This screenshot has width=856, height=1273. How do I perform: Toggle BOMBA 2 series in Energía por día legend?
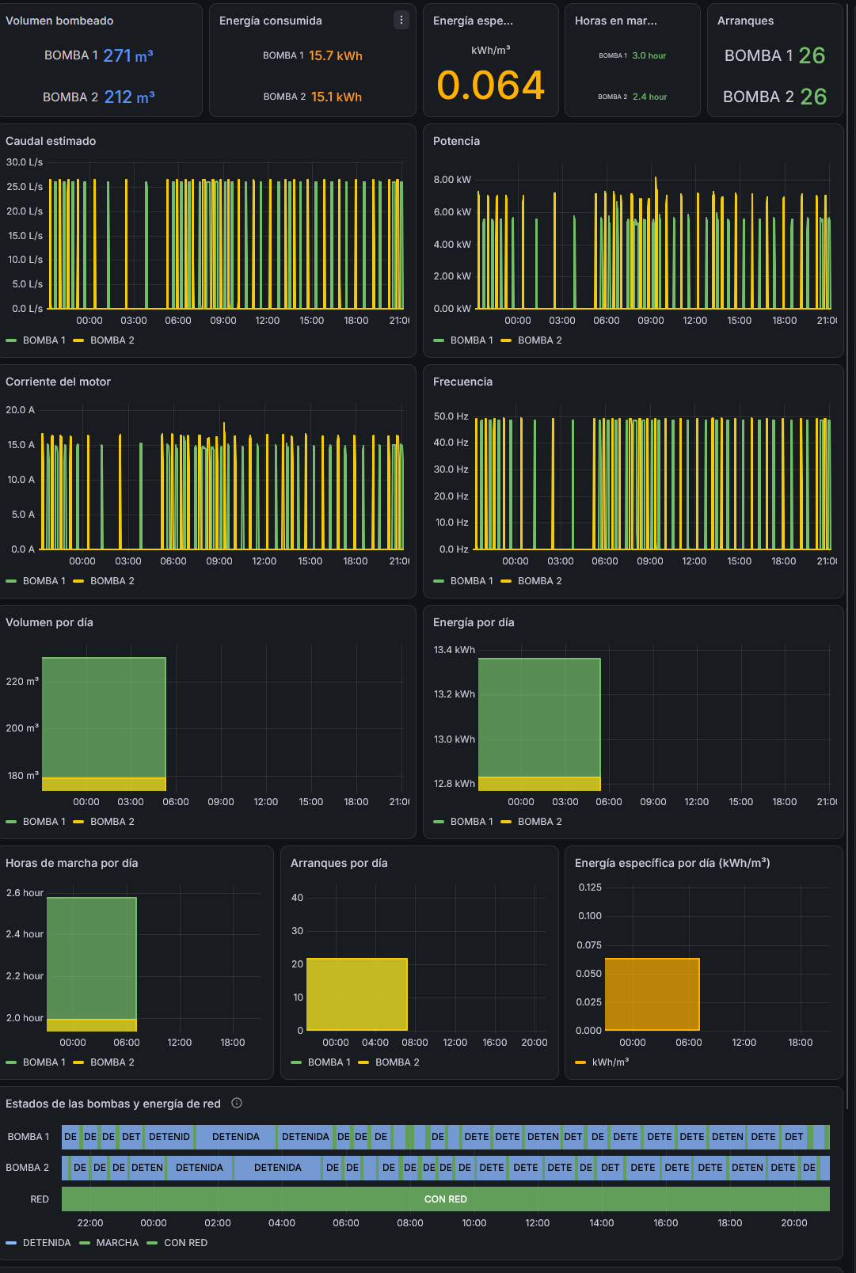tap(540, 822)
